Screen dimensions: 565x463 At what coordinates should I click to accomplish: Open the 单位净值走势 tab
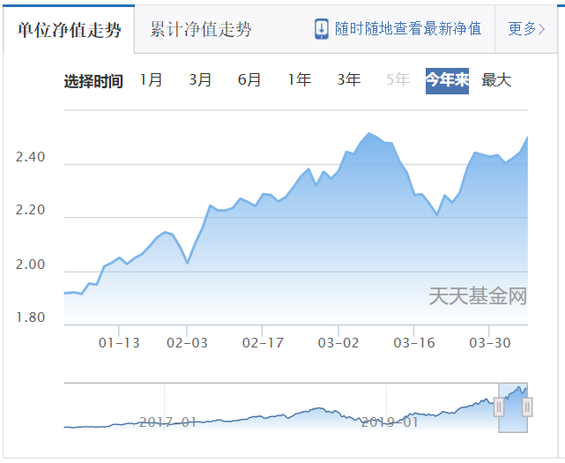[69, 29]
